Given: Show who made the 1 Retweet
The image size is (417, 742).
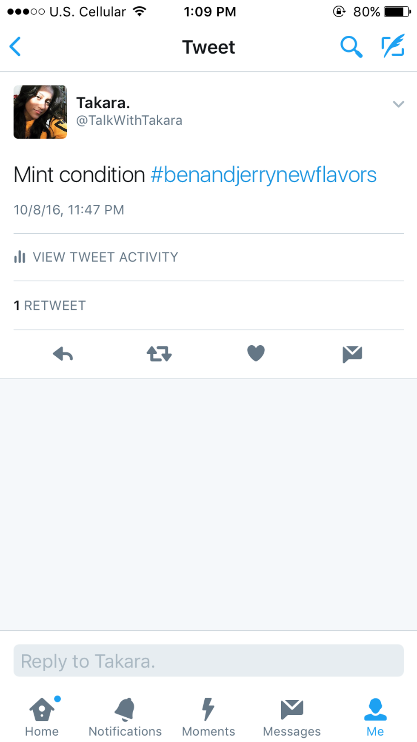Looking at the screenshot, I should click(50, 306).
